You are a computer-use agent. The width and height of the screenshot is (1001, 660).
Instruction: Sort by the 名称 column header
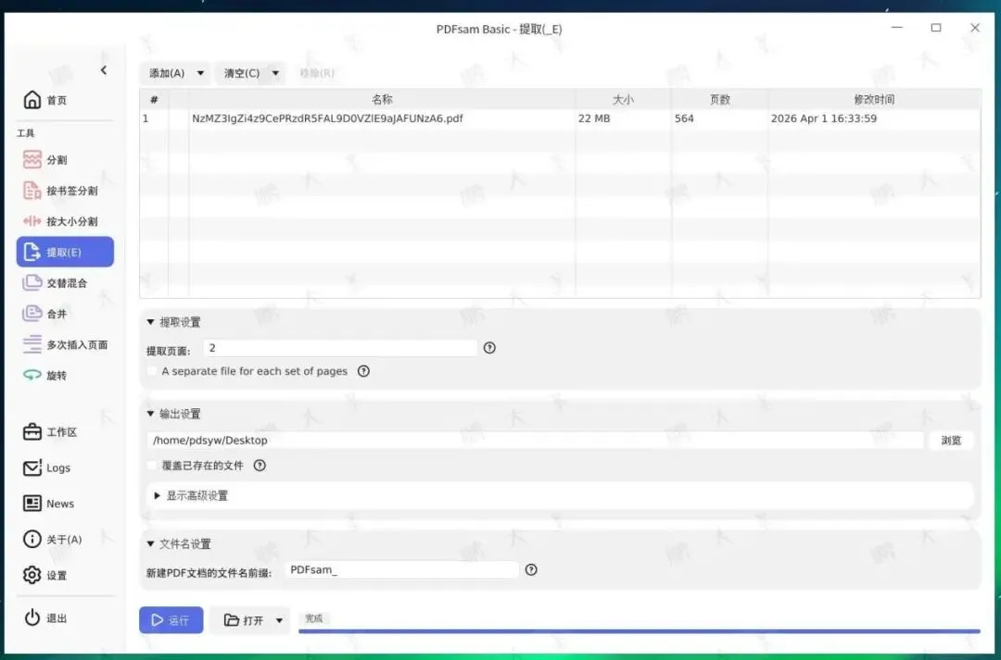pyautogui.click(x=382, y=99)
